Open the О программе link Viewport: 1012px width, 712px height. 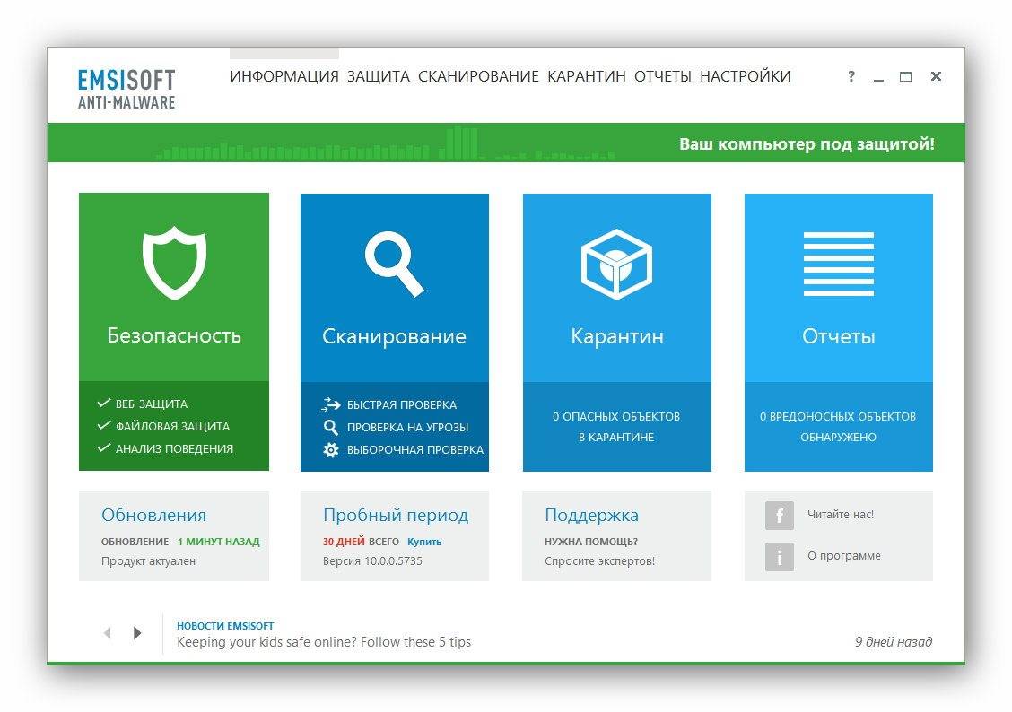(x=844, y=555)
